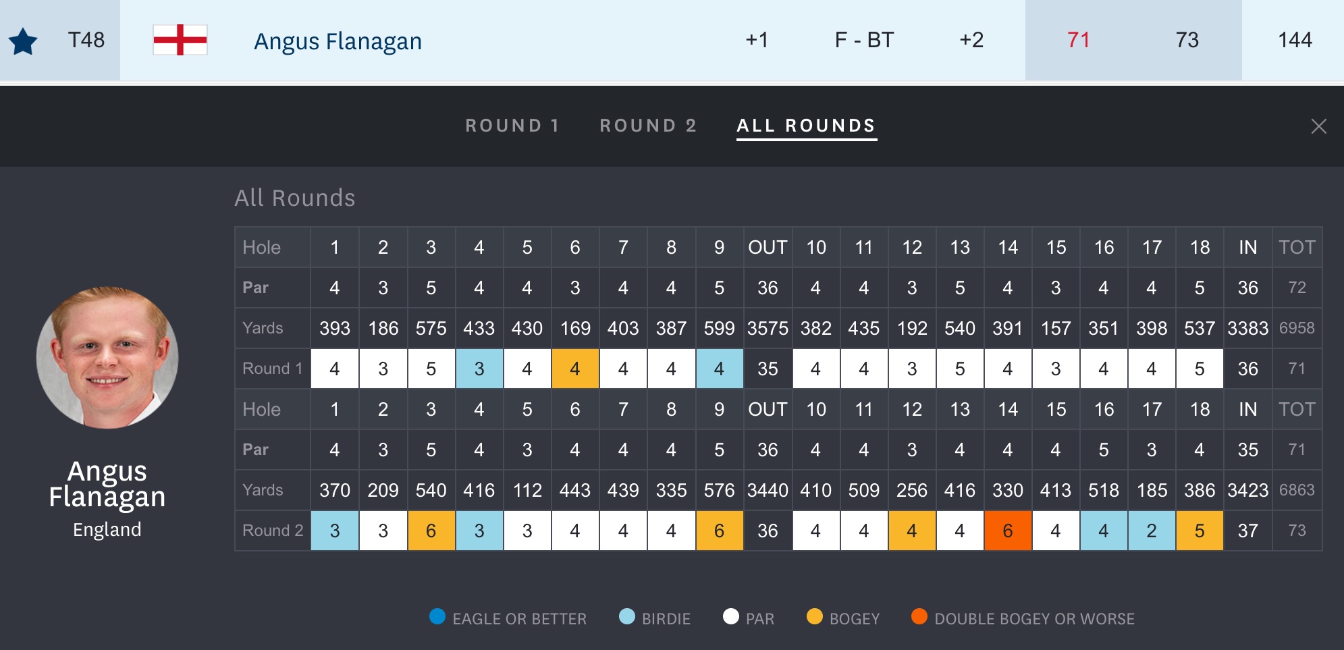Click the Round 2 birdie cell on hole 17
The image size is (1344, 650).
point(1152,531)
